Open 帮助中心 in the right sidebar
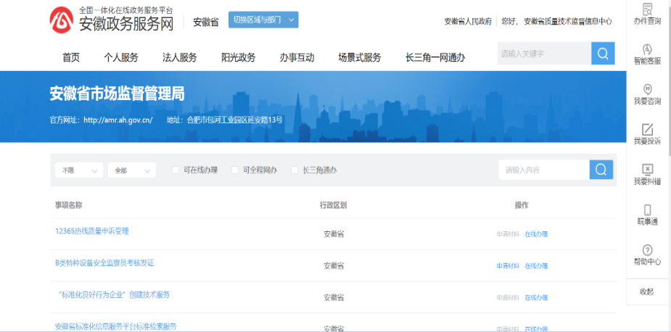Viewport: 671px width, 332px height. (648, 255)
